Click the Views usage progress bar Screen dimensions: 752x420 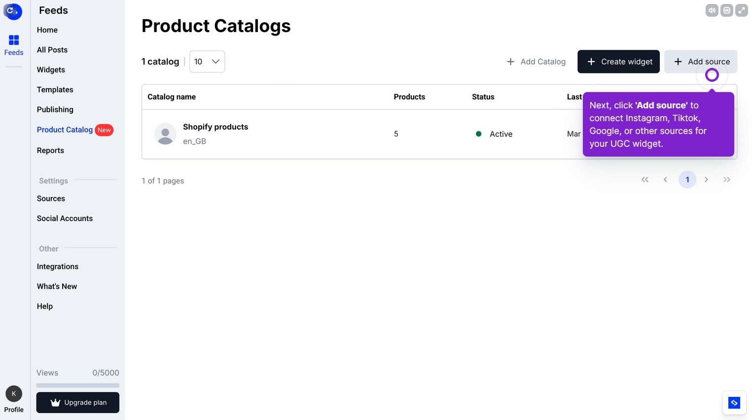pyautogui.click(x=77, y=385)
